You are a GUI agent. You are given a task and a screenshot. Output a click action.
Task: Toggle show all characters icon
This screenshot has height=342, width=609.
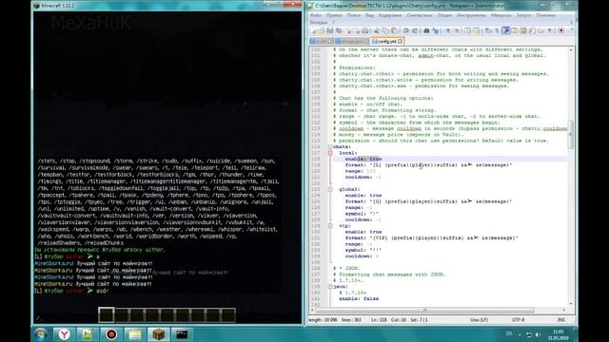coord(497,30)
